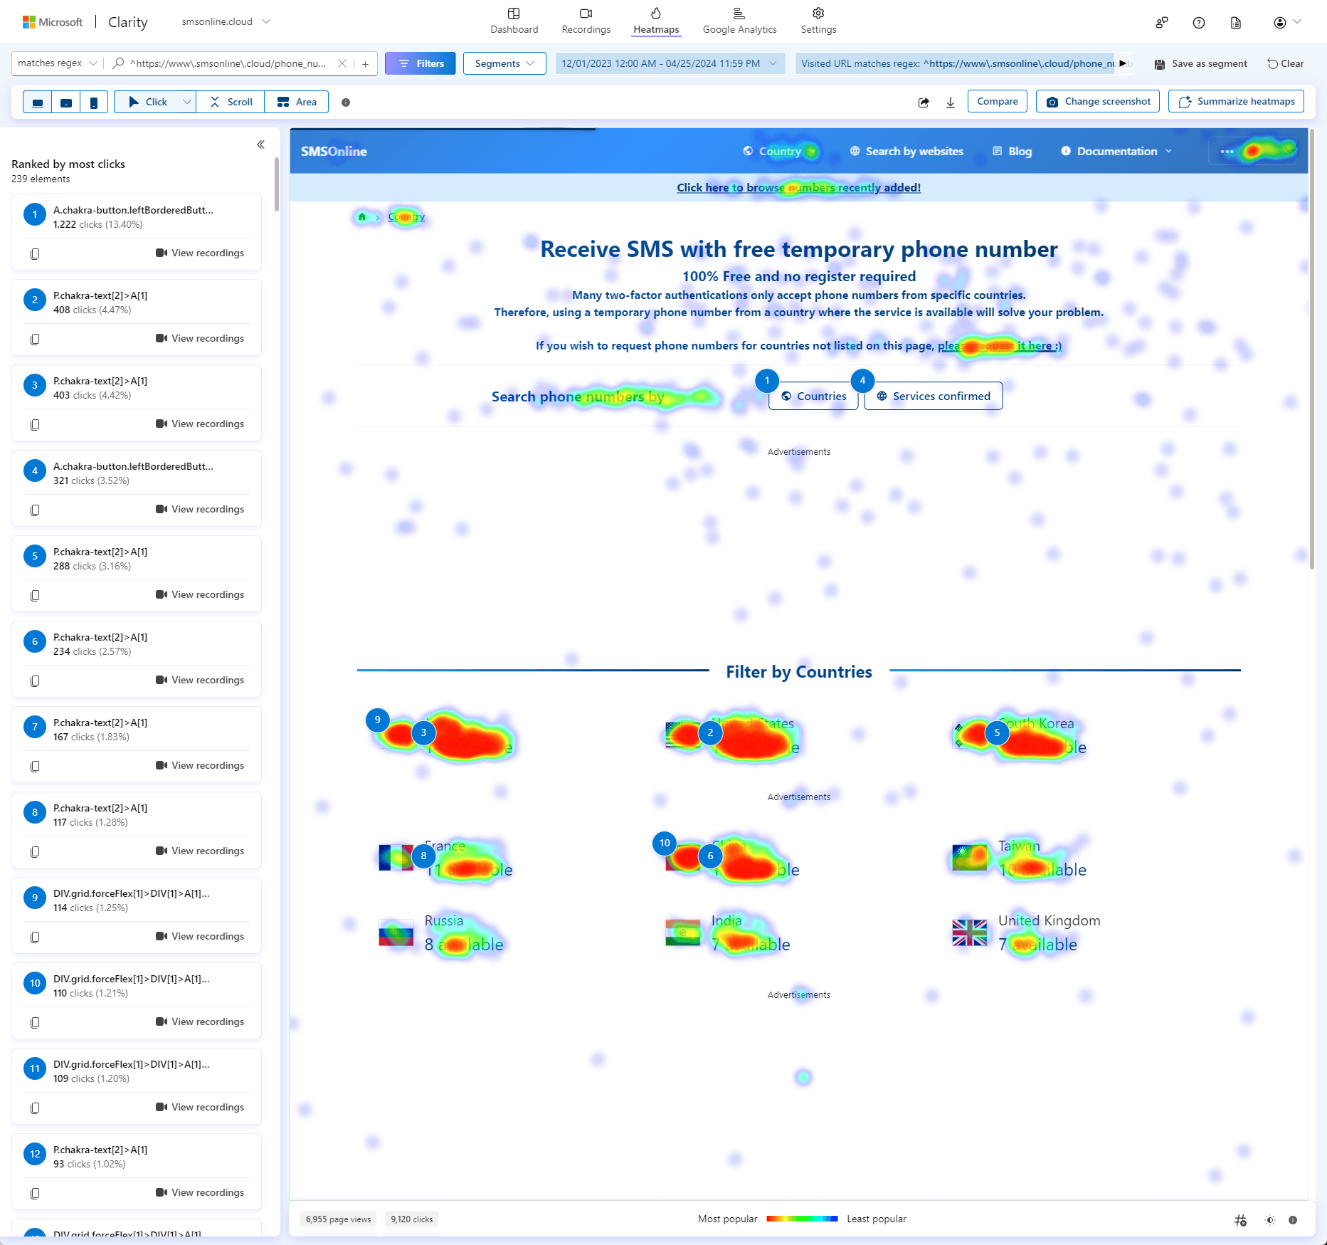Clear all filters
This screenshot has height=1245, width=1327.
pos(1286,63)
